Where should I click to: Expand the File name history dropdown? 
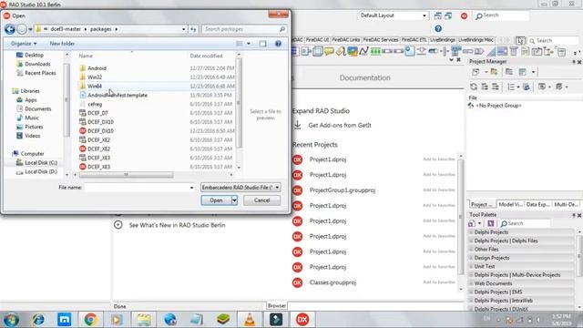[191, 188]
